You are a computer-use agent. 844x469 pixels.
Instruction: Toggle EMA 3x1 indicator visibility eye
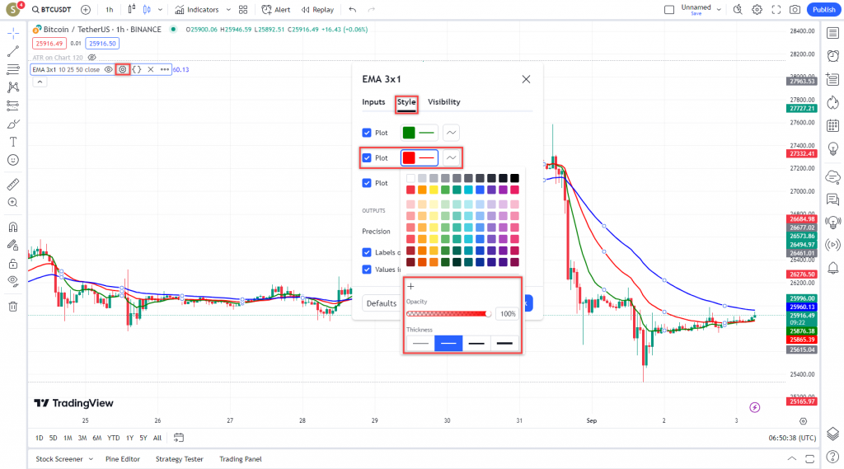pos(108,69)
